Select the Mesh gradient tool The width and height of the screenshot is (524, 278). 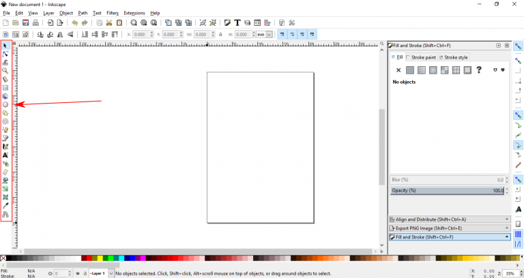coord(5,197)
